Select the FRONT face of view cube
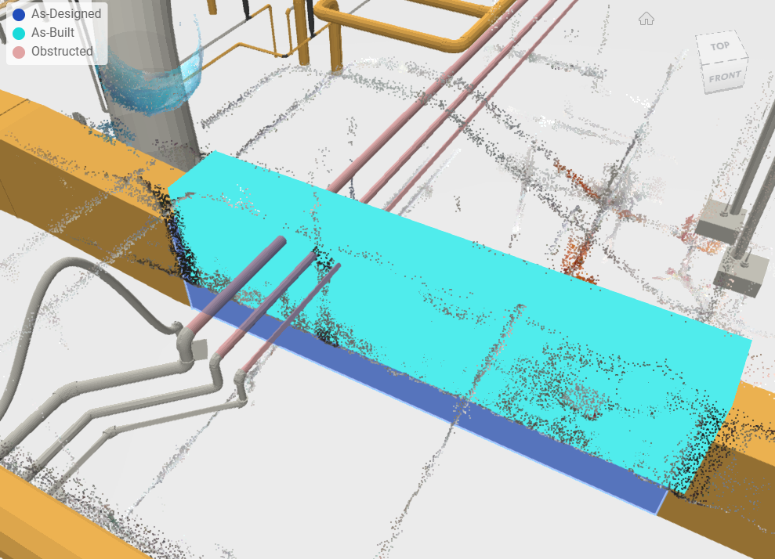 725,77
